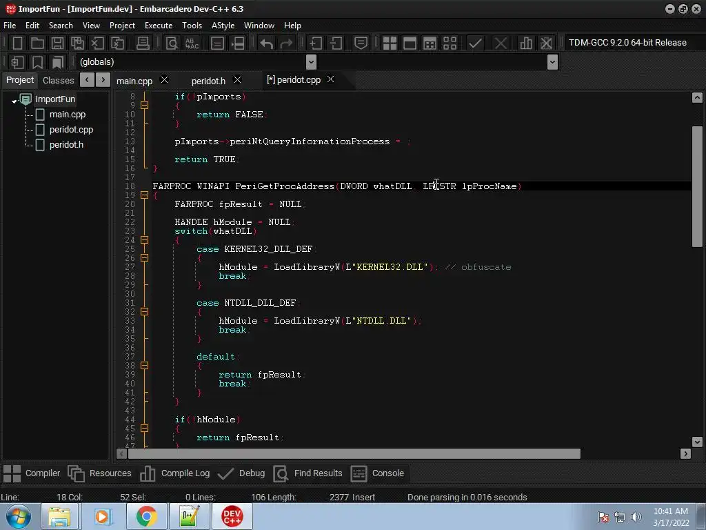This screenshot has width=706, height=530.
Task: Click the New file toolbar icon
Action: pos(17,43)
